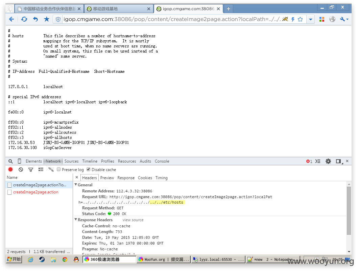Open the Windows 开始 Start button

pos(14,259)
